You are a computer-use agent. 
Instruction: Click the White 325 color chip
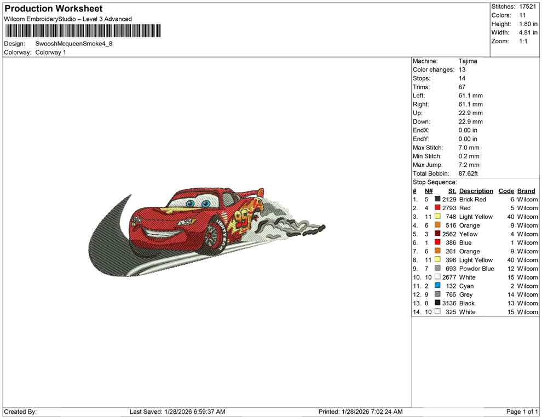pyautogui.click(x=437, y=312)
